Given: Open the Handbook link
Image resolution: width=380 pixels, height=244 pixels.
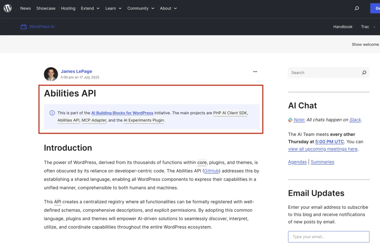Looking at the screenshot, I should [x=343, y=27].
